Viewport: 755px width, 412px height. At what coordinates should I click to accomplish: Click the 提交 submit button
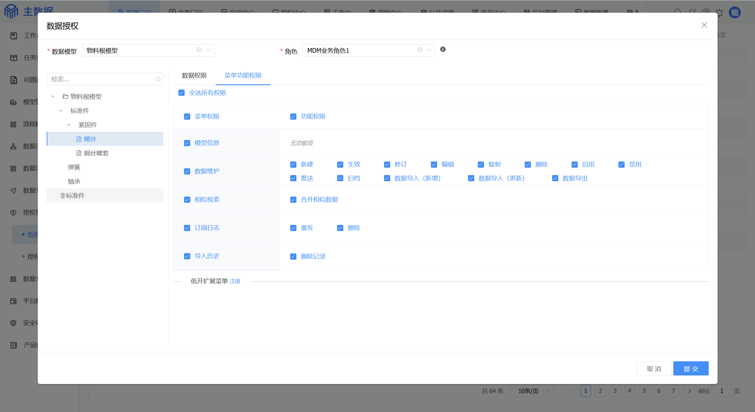[690, 368]
